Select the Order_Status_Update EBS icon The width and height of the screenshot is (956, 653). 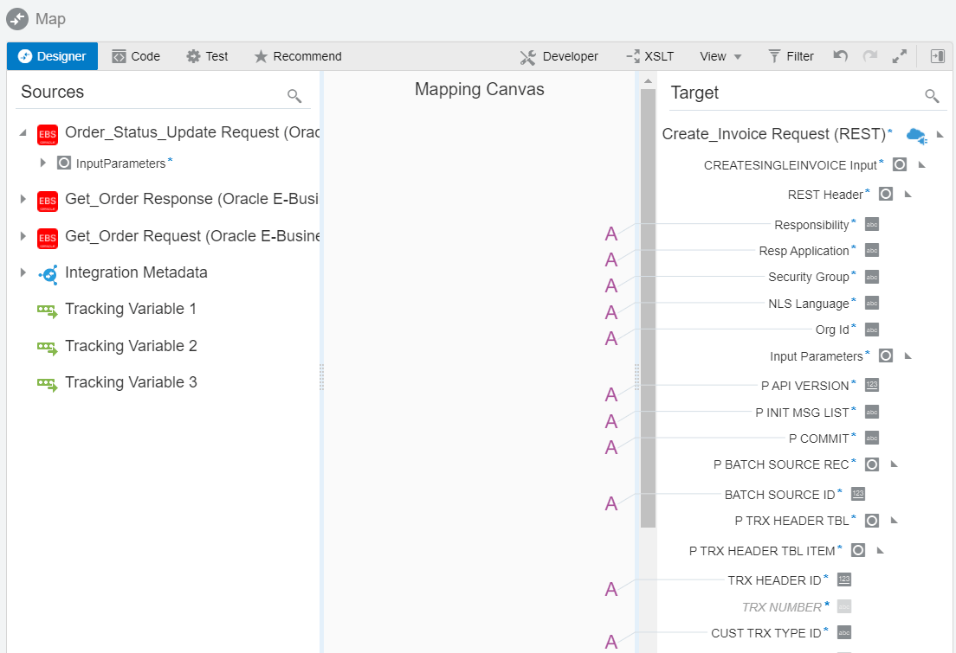click(48, 135)
